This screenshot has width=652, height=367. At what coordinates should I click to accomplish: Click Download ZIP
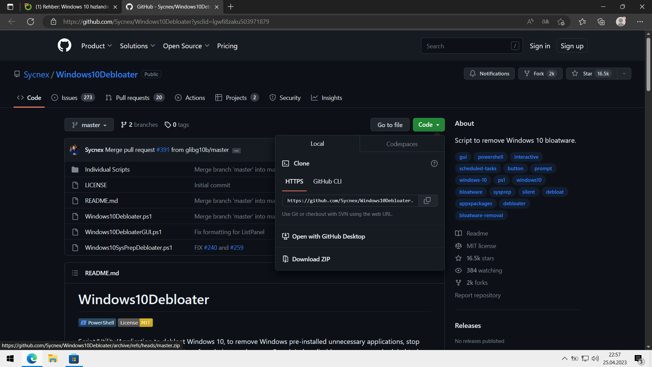click(x=311, y=259)
